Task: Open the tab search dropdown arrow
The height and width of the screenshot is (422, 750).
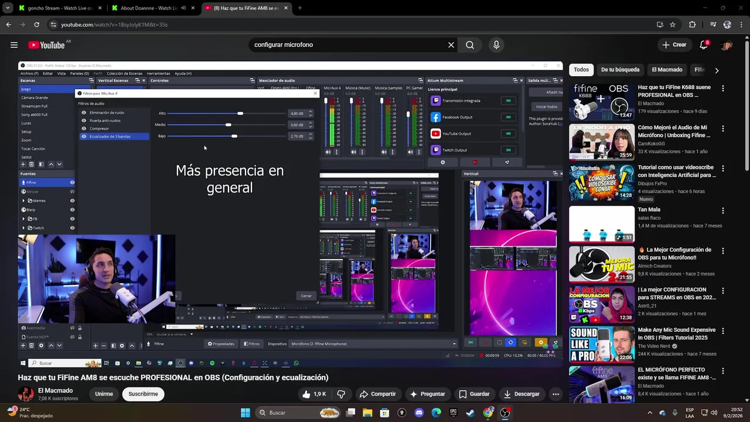Action: pos(7,8)
